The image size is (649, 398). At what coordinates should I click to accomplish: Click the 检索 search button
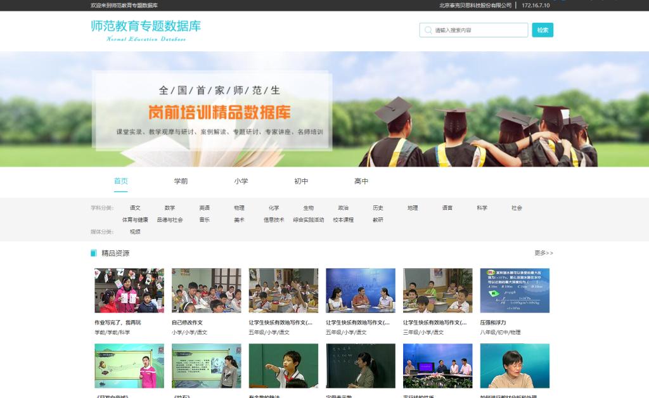coord(543,30)
